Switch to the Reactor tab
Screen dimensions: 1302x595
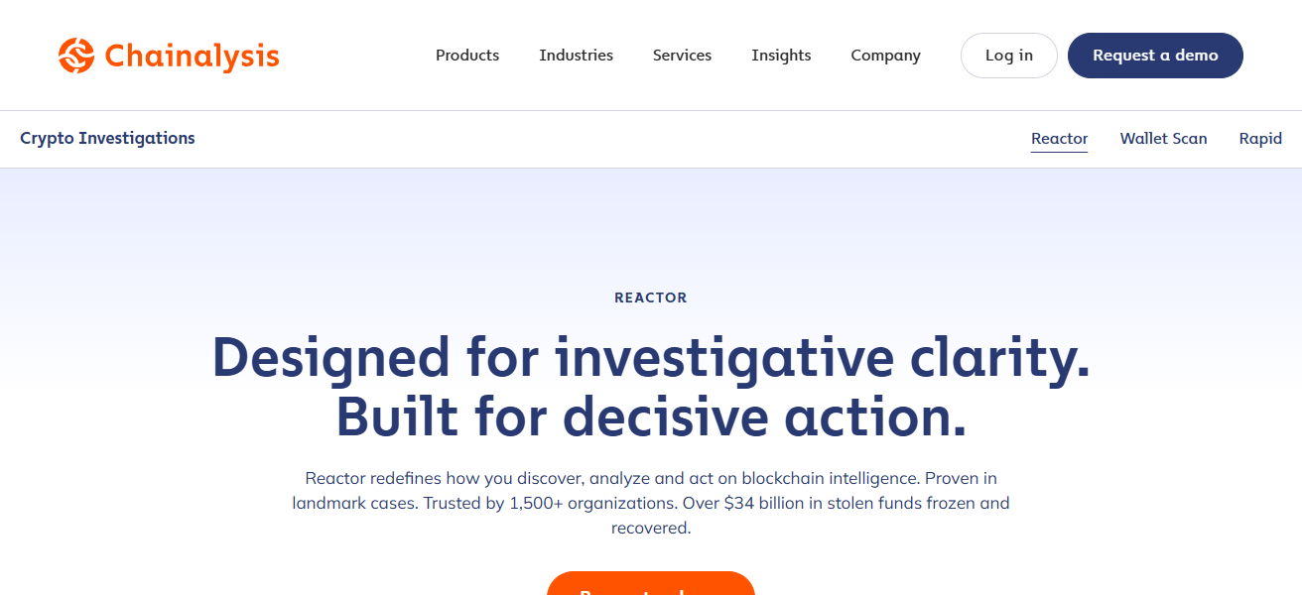point(1059,139)
